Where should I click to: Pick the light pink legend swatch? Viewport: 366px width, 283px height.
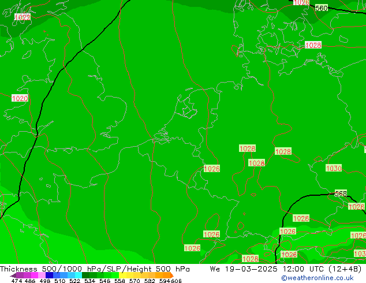click(x=42, y=275)
